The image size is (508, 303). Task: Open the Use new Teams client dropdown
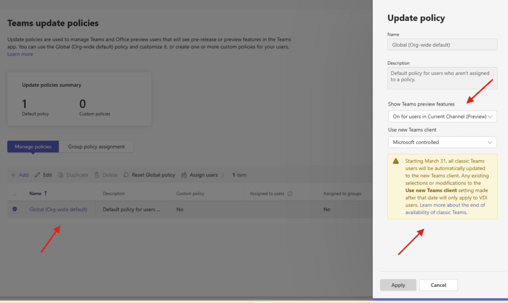click(442, 142)
